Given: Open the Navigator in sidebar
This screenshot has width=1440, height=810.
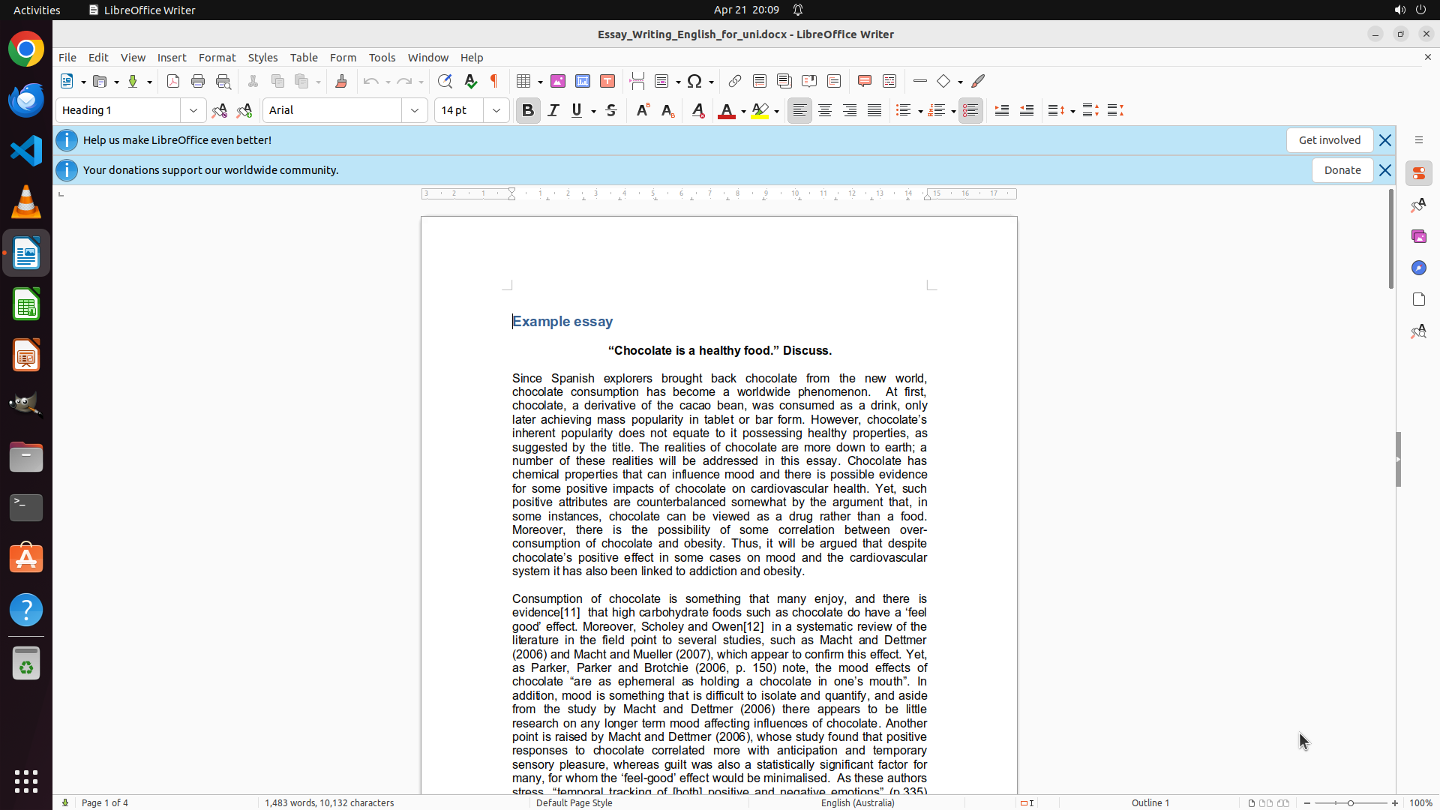Looking at the screenshot, I should [x=1418, y=268].
